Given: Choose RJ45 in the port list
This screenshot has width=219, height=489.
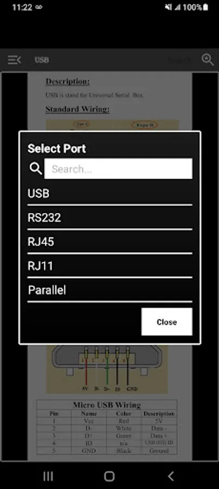Looking at the screenshot, I should [x=110, y=242].
